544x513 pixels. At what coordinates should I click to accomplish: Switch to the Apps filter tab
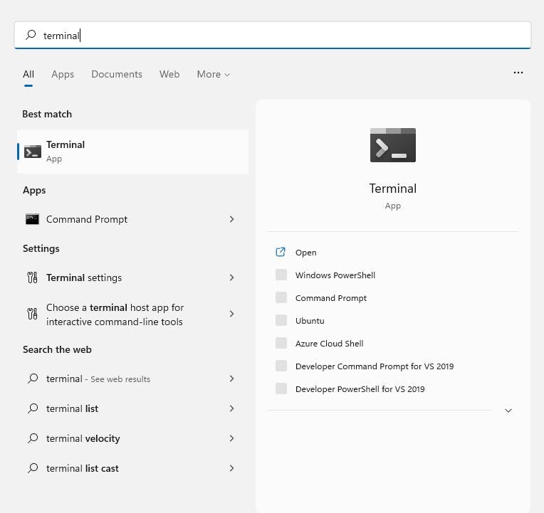click(x=63, y=74)
